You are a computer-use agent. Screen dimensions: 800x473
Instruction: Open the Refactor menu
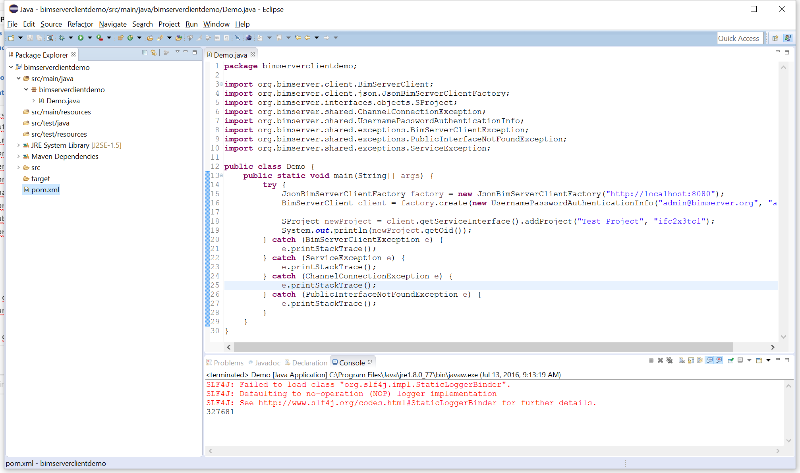(x=80, y=24)
